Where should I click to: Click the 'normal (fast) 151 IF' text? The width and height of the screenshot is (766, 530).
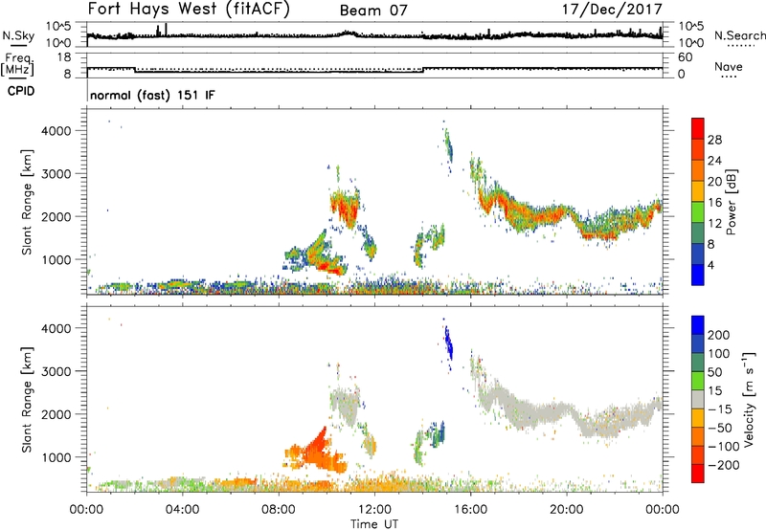(x=152, y=95)
